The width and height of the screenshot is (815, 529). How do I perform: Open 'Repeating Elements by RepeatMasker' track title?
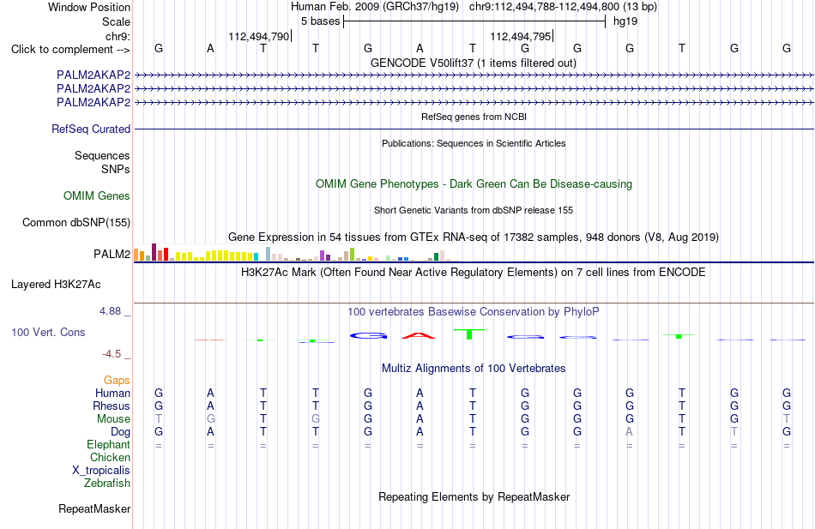(x=474, y=496)
